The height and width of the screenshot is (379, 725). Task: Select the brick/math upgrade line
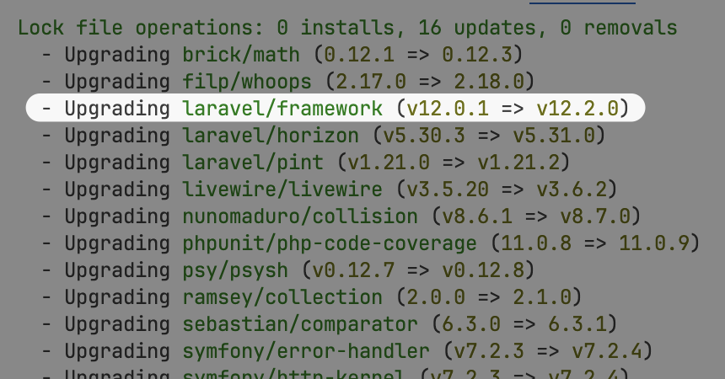[x=282, y=55]
